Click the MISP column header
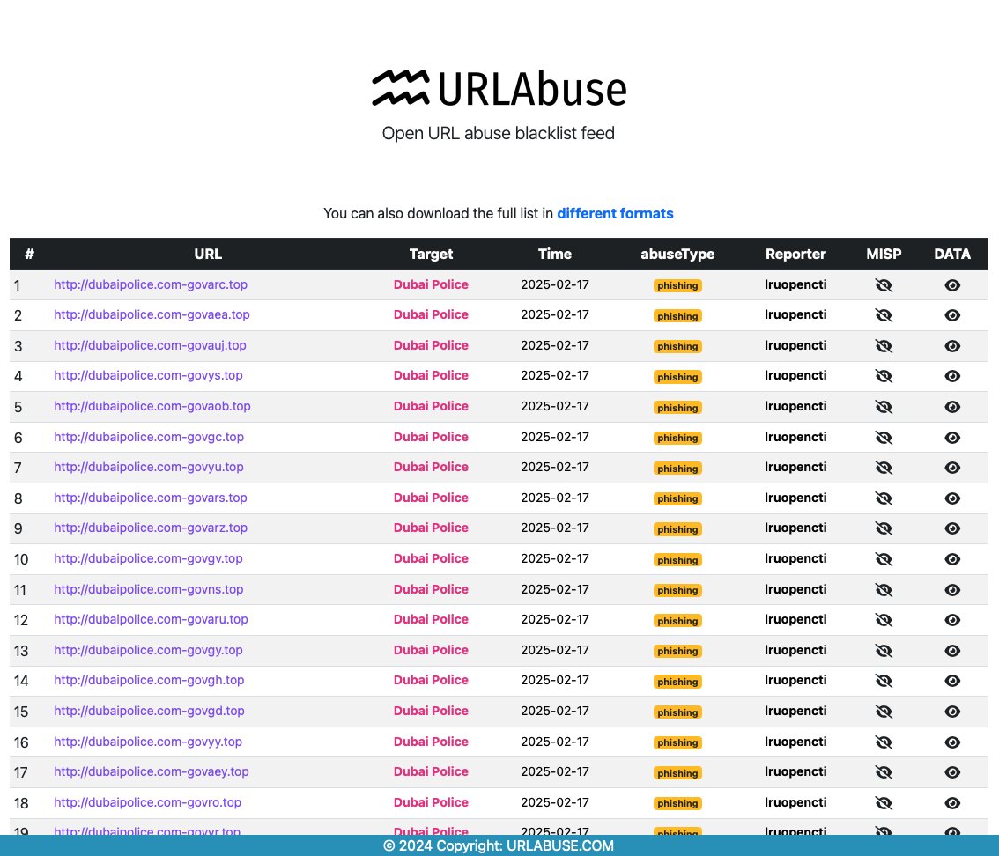The height and width of the screenshot is (856, 999). (884, 255)
